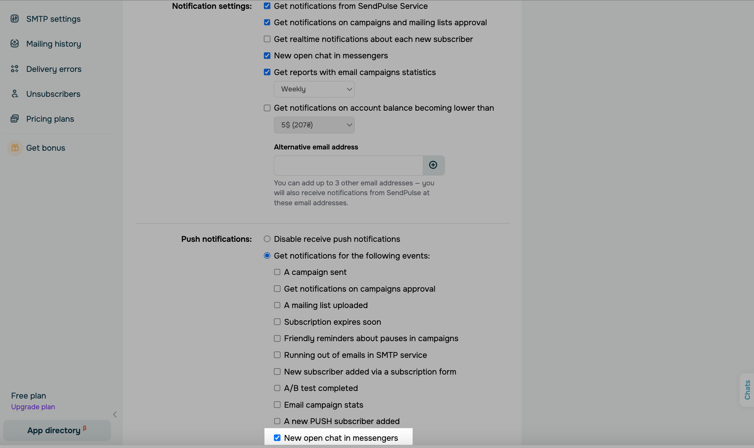Viewport: 754px width, 448px height.
Task: Enable realtime notifications about each new subscriber
Action: tap(267, 39)
